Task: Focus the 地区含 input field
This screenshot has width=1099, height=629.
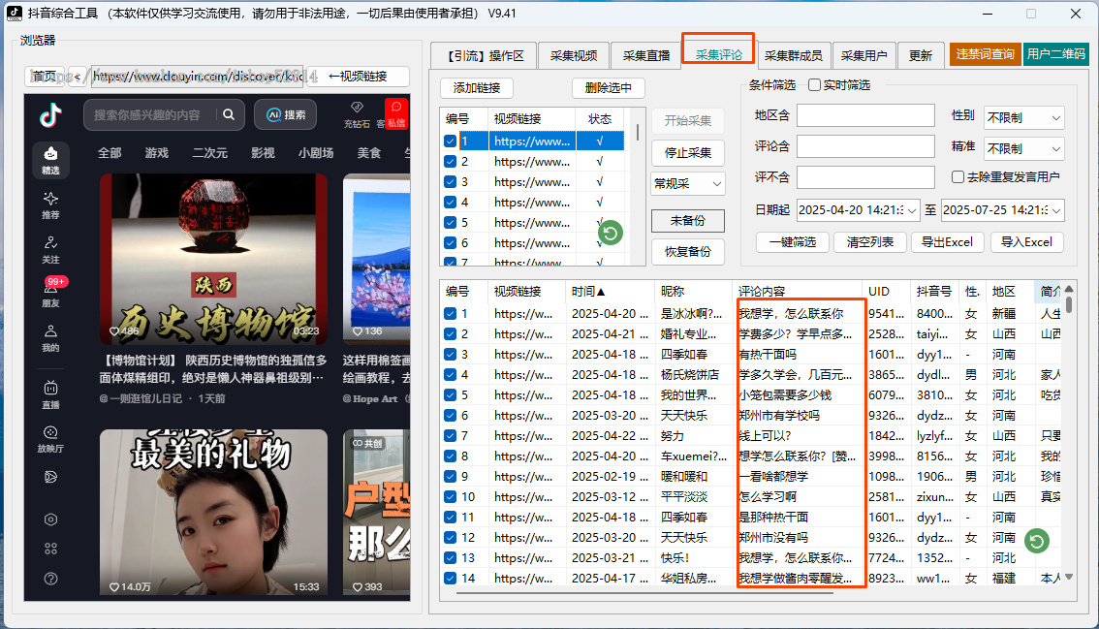Action: pos(865,115)
